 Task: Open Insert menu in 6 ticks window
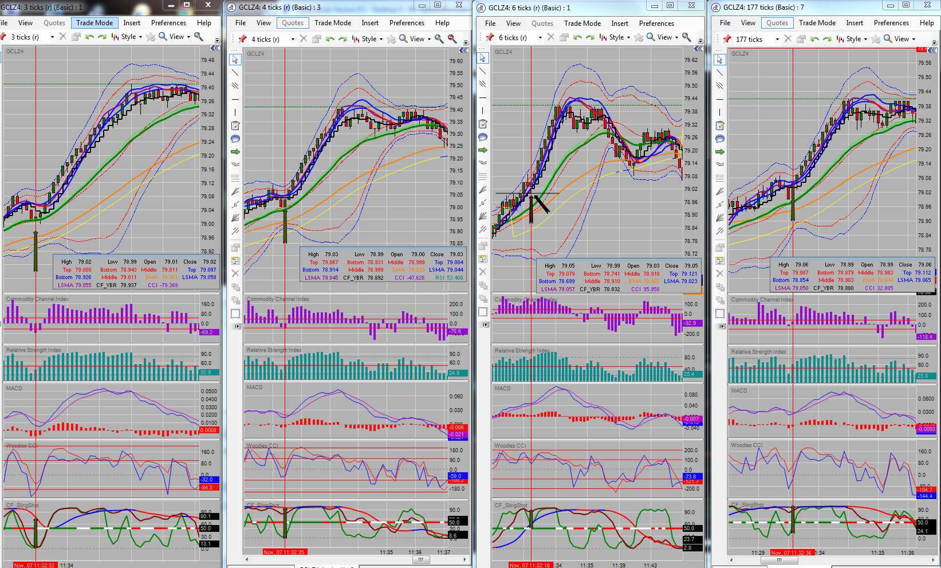620,23
